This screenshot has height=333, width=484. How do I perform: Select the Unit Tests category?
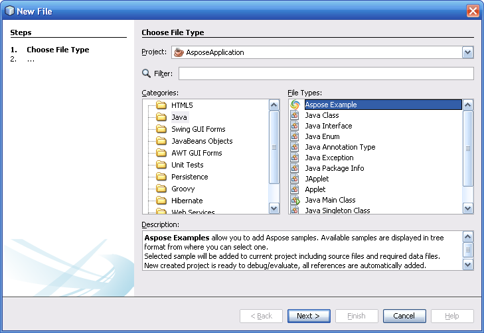pos(187,165)
